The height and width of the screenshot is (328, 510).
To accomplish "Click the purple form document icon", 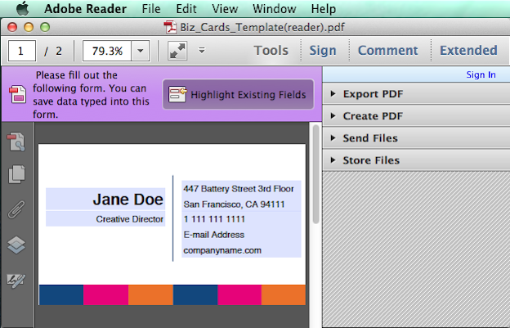I will coord(16,95).
